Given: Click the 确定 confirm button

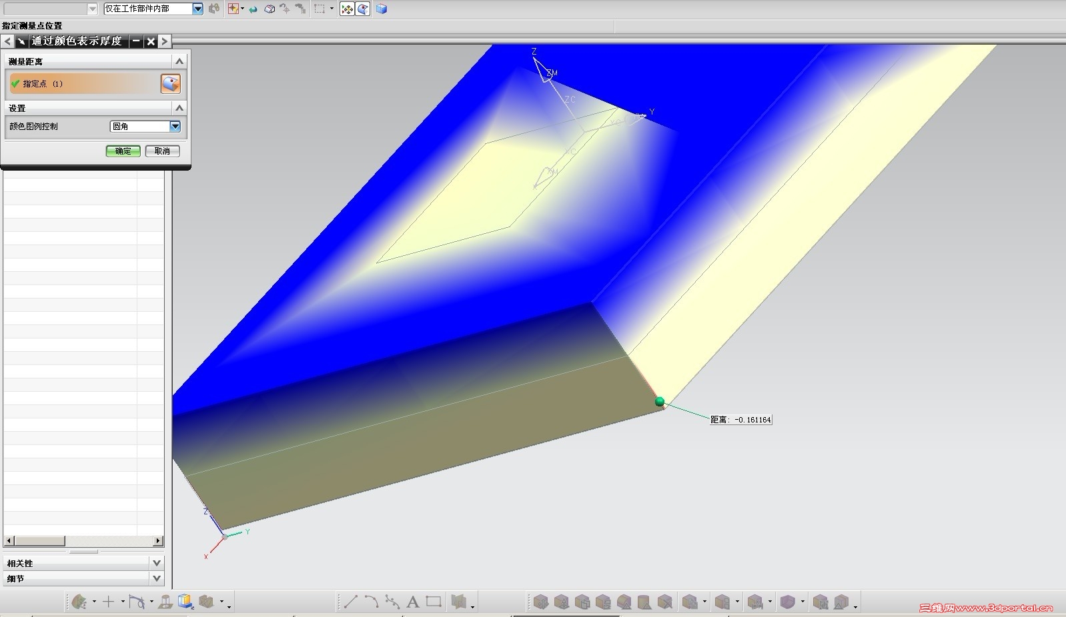Looking at the screenshot, I should point(123,151).
